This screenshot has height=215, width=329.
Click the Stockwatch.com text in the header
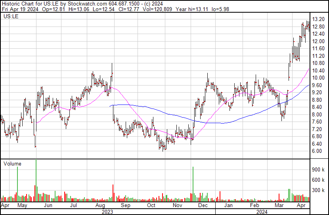pyautogui.click(x=87, y=4)
